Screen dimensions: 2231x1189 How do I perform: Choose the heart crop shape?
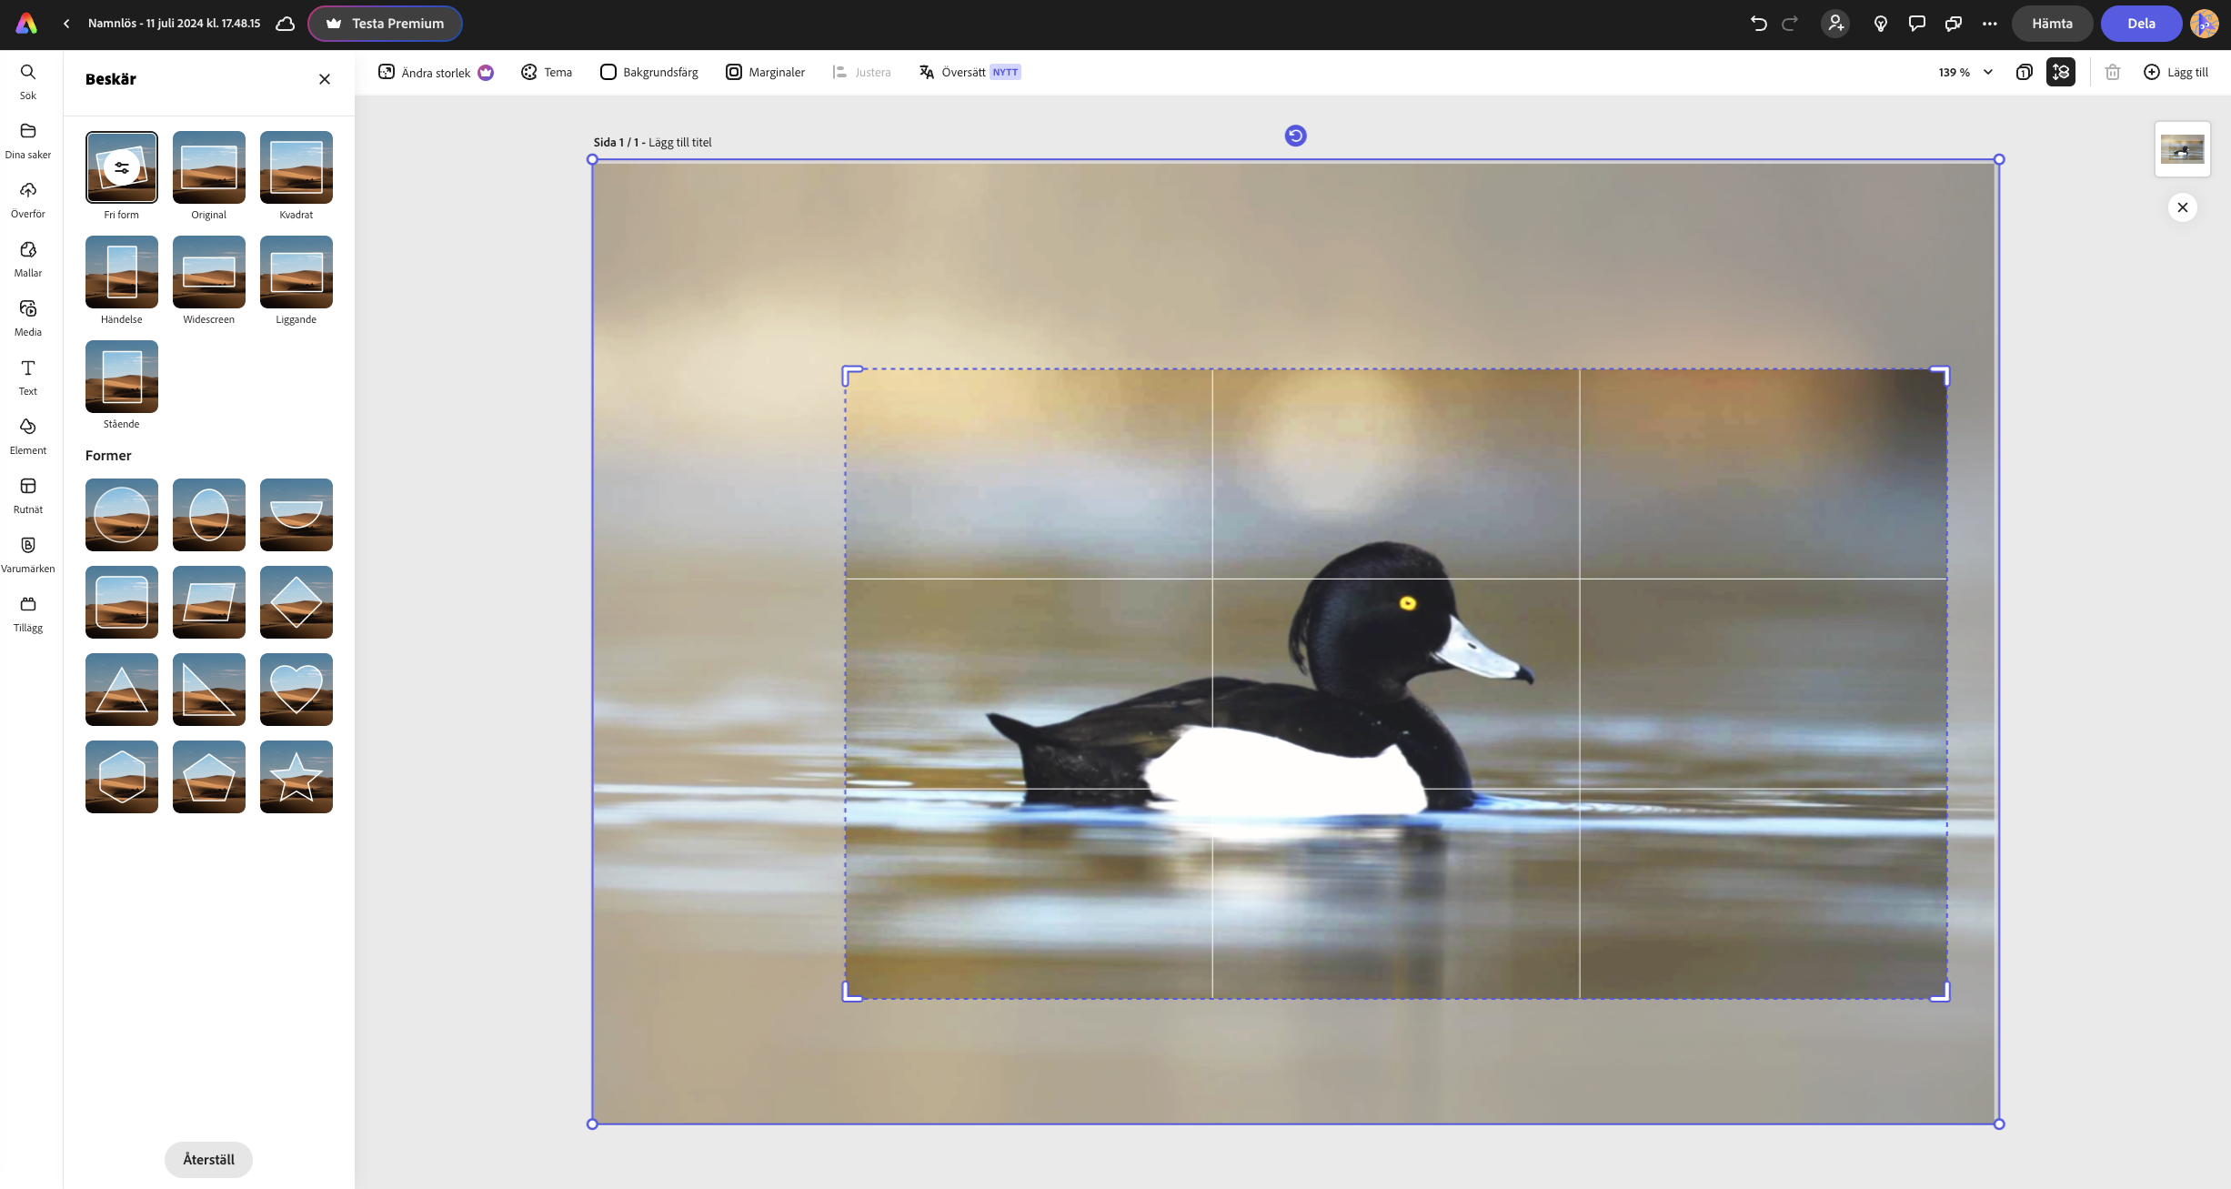point(296,689)
